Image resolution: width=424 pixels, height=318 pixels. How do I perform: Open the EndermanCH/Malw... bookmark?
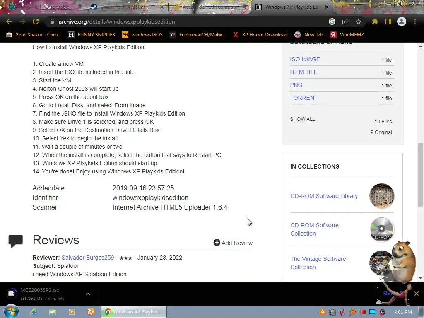[x=198, y=35]
